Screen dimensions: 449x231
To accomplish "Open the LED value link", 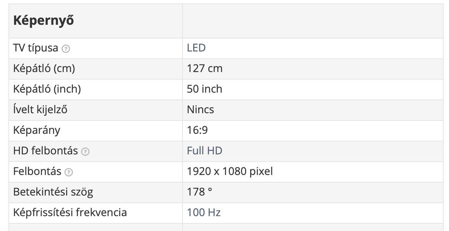I will (x=196, y=48).
